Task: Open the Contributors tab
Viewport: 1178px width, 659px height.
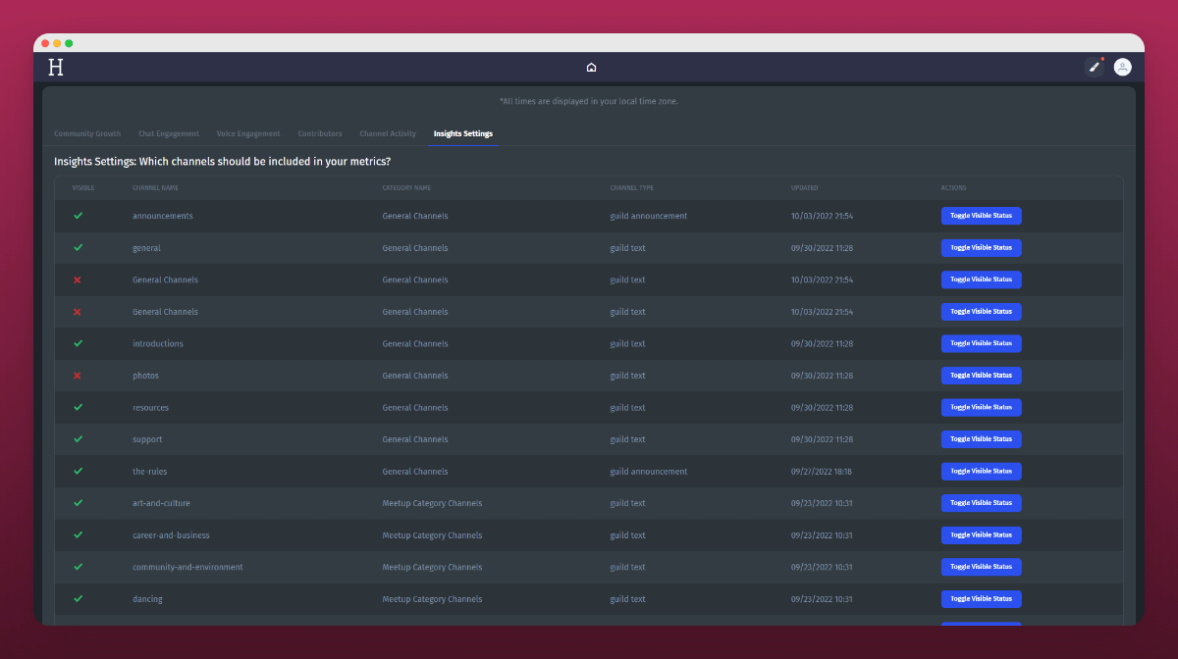Action: point(320,133)
